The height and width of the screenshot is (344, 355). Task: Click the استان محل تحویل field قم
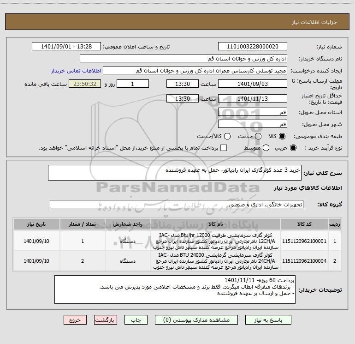[253, 112]
